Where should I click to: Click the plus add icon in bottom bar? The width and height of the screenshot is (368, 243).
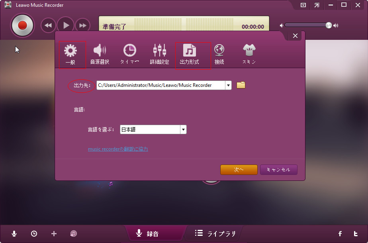54,233
